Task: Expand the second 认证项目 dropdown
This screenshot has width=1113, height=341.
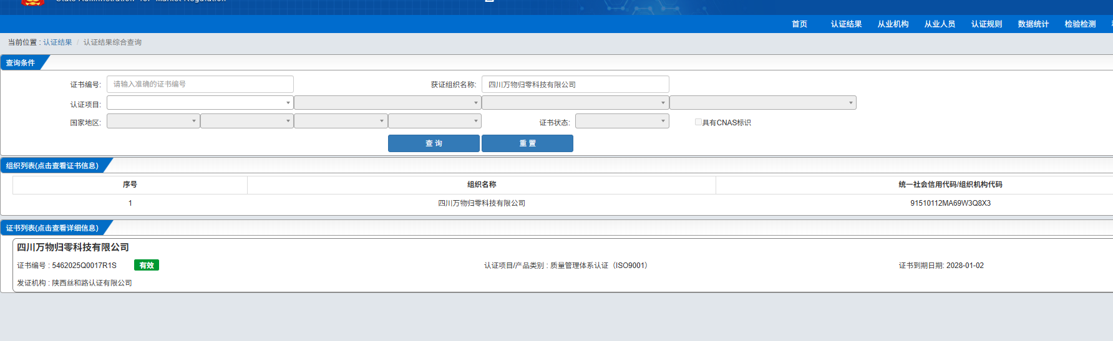Action: (x=387, y=103)
